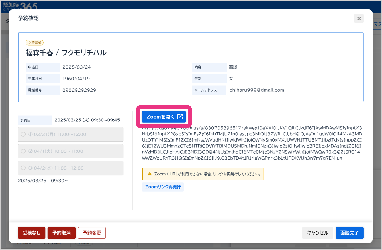This screenshot has height=250, width=382.
Task: Close the 予約確認 dialog with the X
Action: point(359,18)
